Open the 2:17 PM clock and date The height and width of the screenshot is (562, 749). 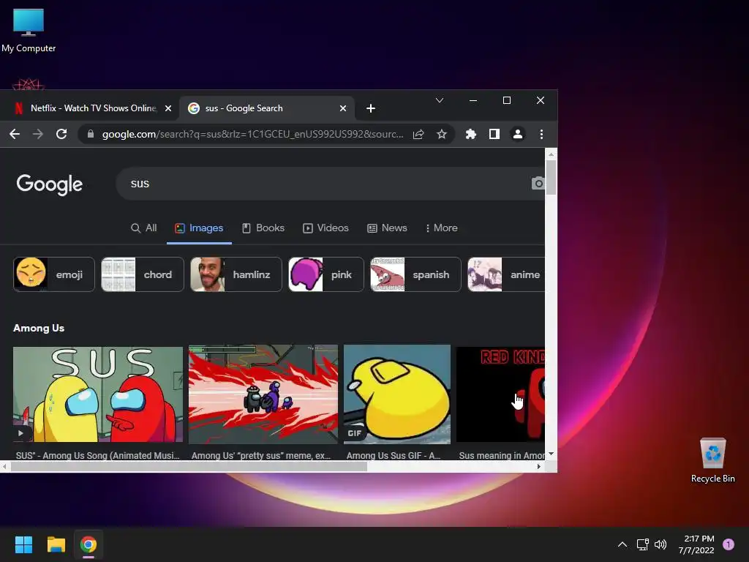point(696,544)
